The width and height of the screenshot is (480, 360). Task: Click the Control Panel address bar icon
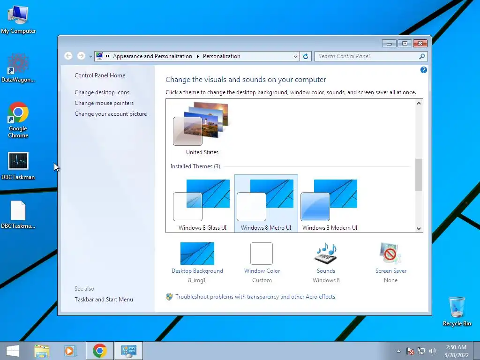pos(99,56)
